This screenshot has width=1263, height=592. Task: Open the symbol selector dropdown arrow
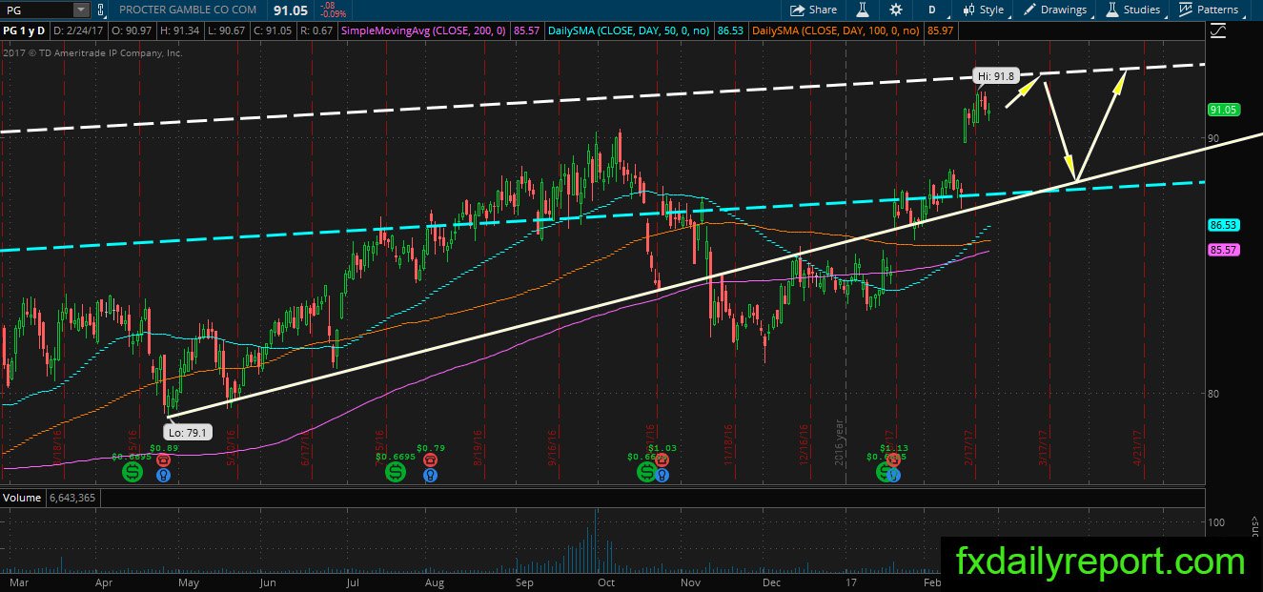tap(80, 10)
